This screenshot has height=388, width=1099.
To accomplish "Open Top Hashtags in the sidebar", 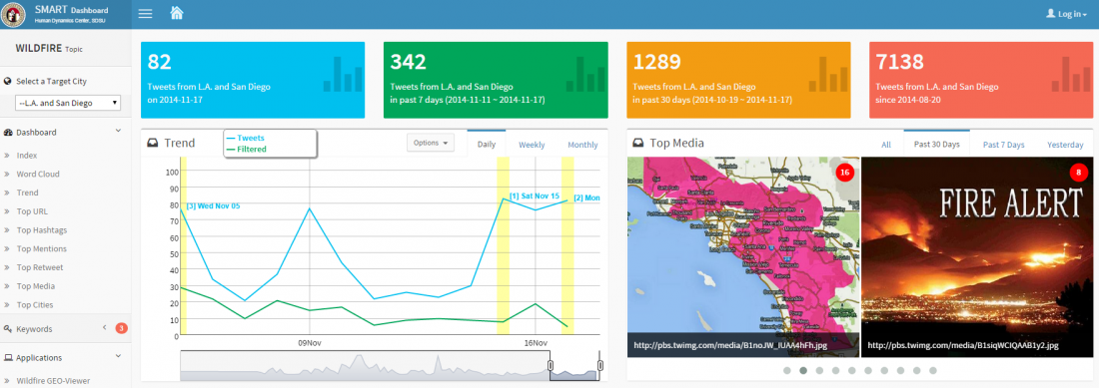I will (42, 229).
